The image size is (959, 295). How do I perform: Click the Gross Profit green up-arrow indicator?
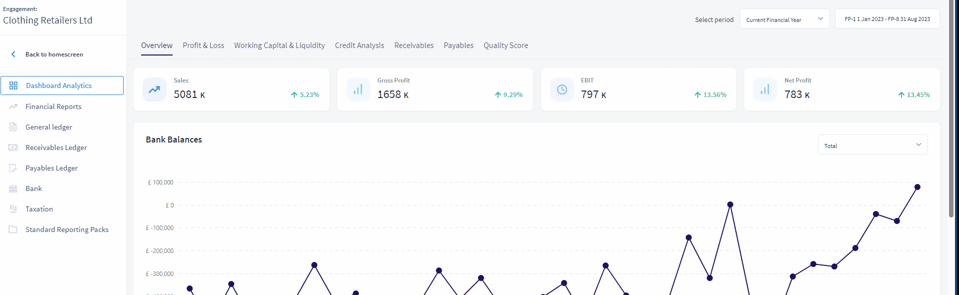pos(498,94)
